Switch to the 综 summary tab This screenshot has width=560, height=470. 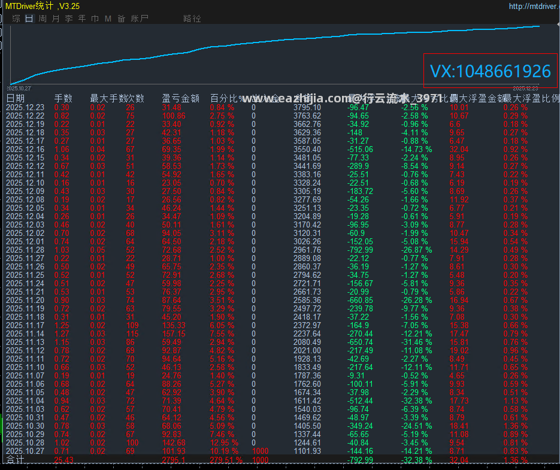coord(16,19)
